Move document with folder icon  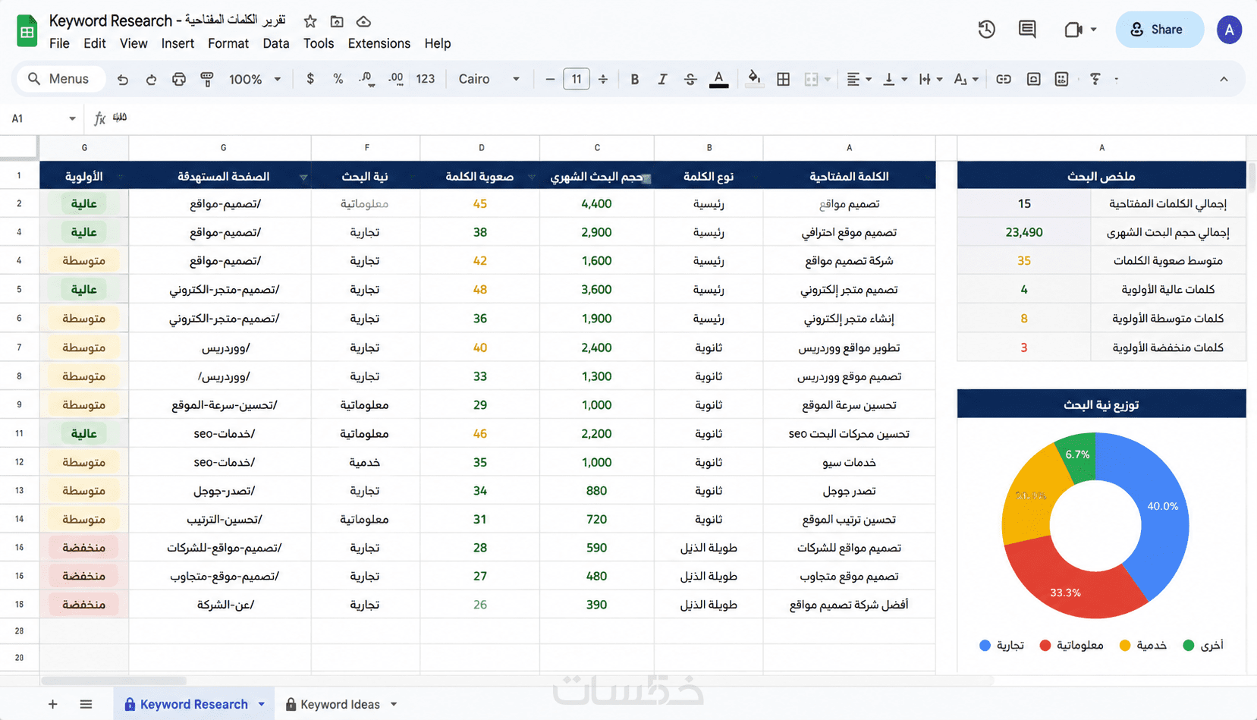click(337, 21)
